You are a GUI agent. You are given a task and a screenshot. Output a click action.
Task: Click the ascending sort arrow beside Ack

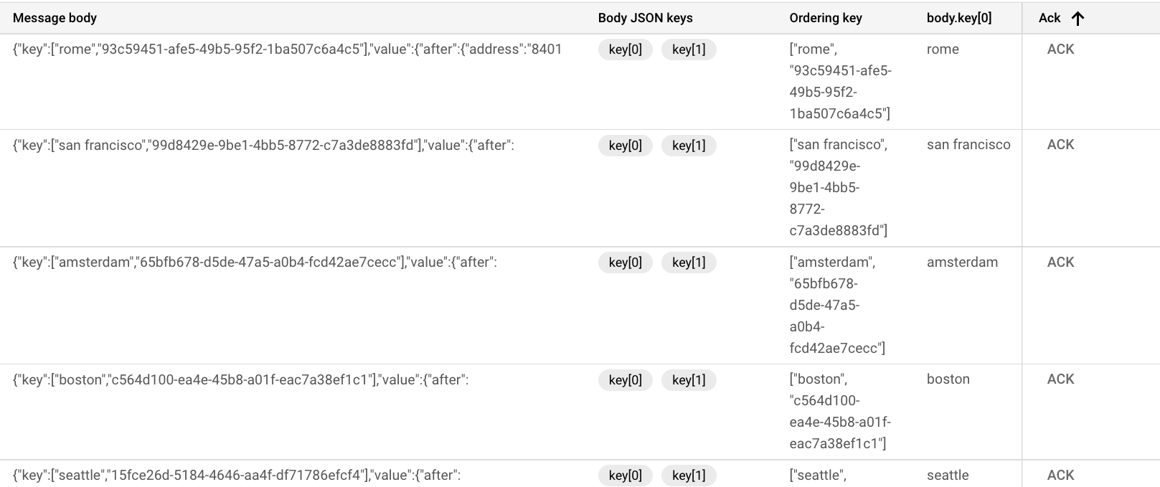tap(1078, 18)
